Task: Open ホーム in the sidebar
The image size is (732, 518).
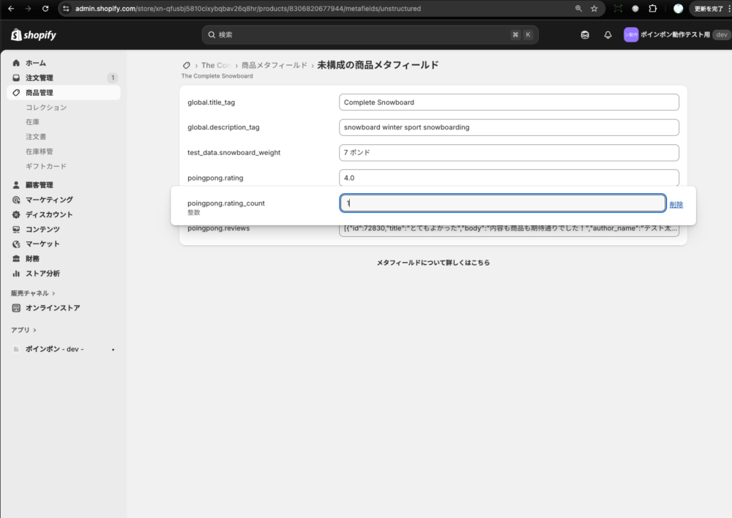Action: point(35,63)
